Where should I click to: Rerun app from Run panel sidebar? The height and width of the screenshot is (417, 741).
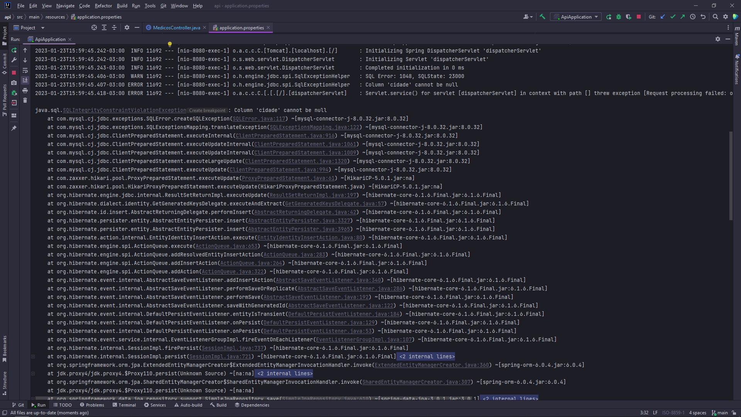14,50
